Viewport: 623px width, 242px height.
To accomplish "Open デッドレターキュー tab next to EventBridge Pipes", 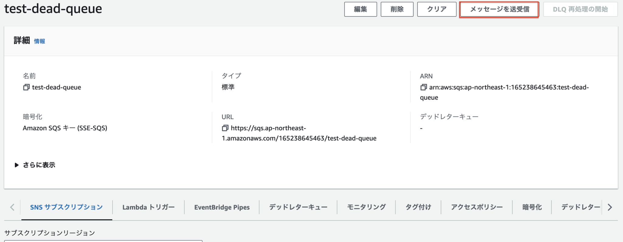I will [298, 207].
